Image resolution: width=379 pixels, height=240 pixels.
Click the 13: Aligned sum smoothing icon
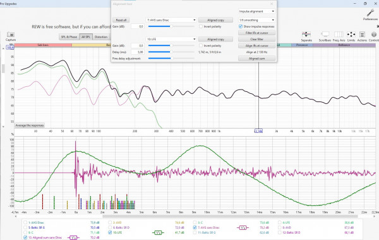click(73, 238)
